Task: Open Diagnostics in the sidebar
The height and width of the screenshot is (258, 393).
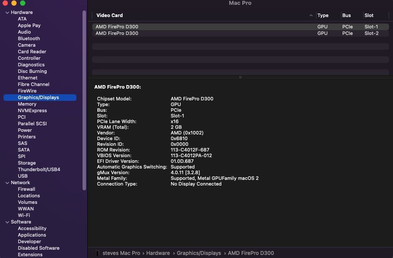Action: tap(31, 65)
